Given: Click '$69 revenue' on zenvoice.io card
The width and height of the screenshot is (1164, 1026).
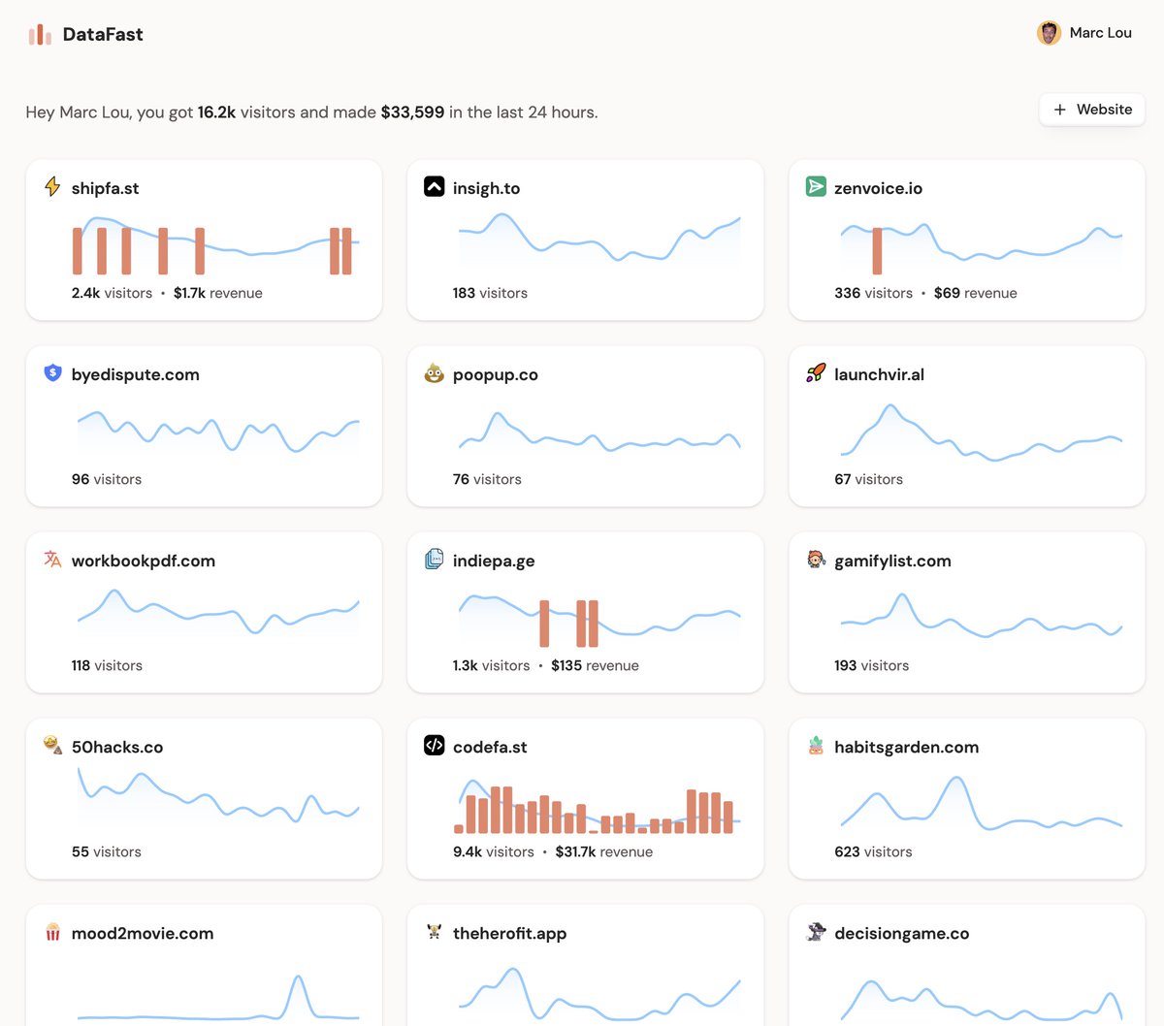Looking at the screenshot, I should 976,293.
